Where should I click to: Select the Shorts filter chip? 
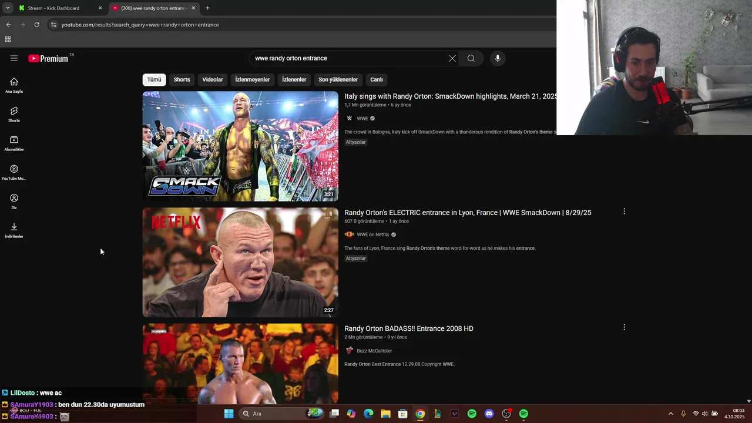[182, 79]
